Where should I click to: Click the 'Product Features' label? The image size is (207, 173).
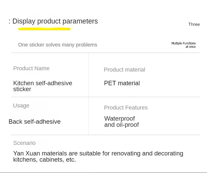[126, 108]
